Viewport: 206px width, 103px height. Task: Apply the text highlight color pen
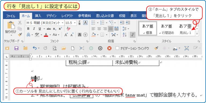[37, 35]
